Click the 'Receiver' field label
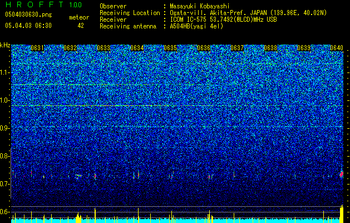 (113, 20)
